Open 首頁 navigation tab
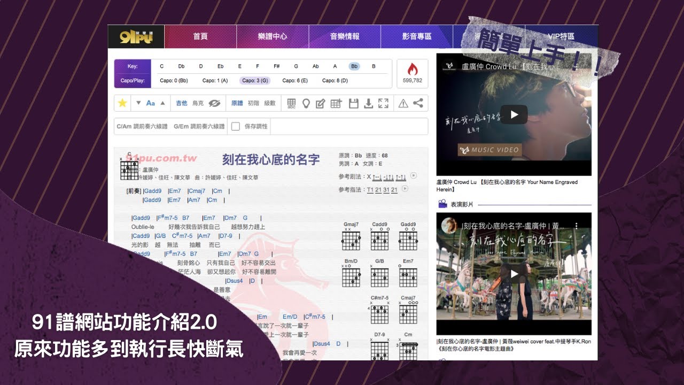 pos(200,37)
